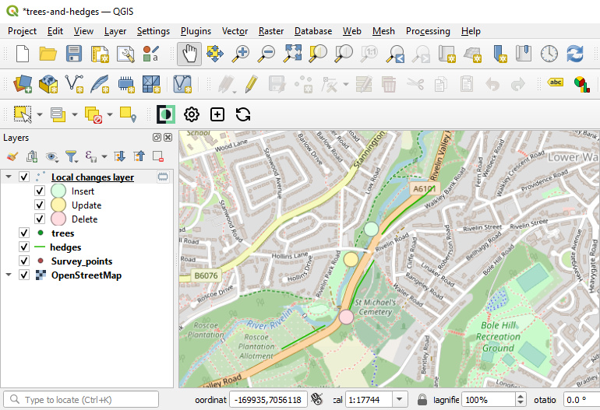Hide the hedges layer
The width and height of the screenshot is (600, 410).
coord(23,247)
